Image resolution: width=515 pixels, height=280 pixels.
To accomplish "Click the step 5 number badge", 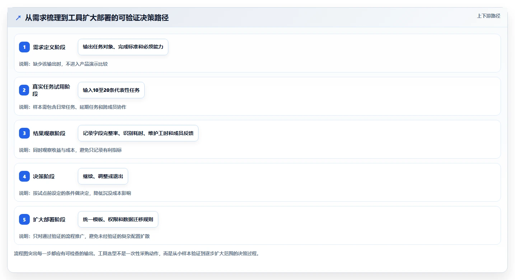I will (24, 219).
